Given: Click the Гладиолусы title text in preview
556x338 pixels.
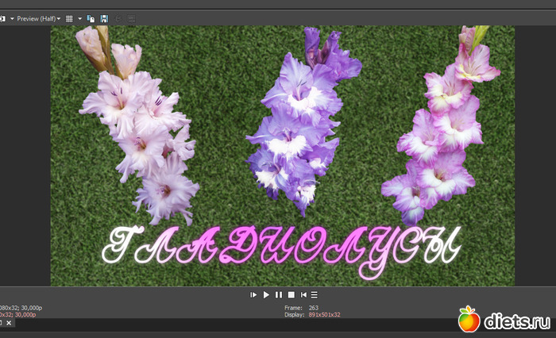Looking at the screenshot, I should pyautogui.click(x=282, y=248).
